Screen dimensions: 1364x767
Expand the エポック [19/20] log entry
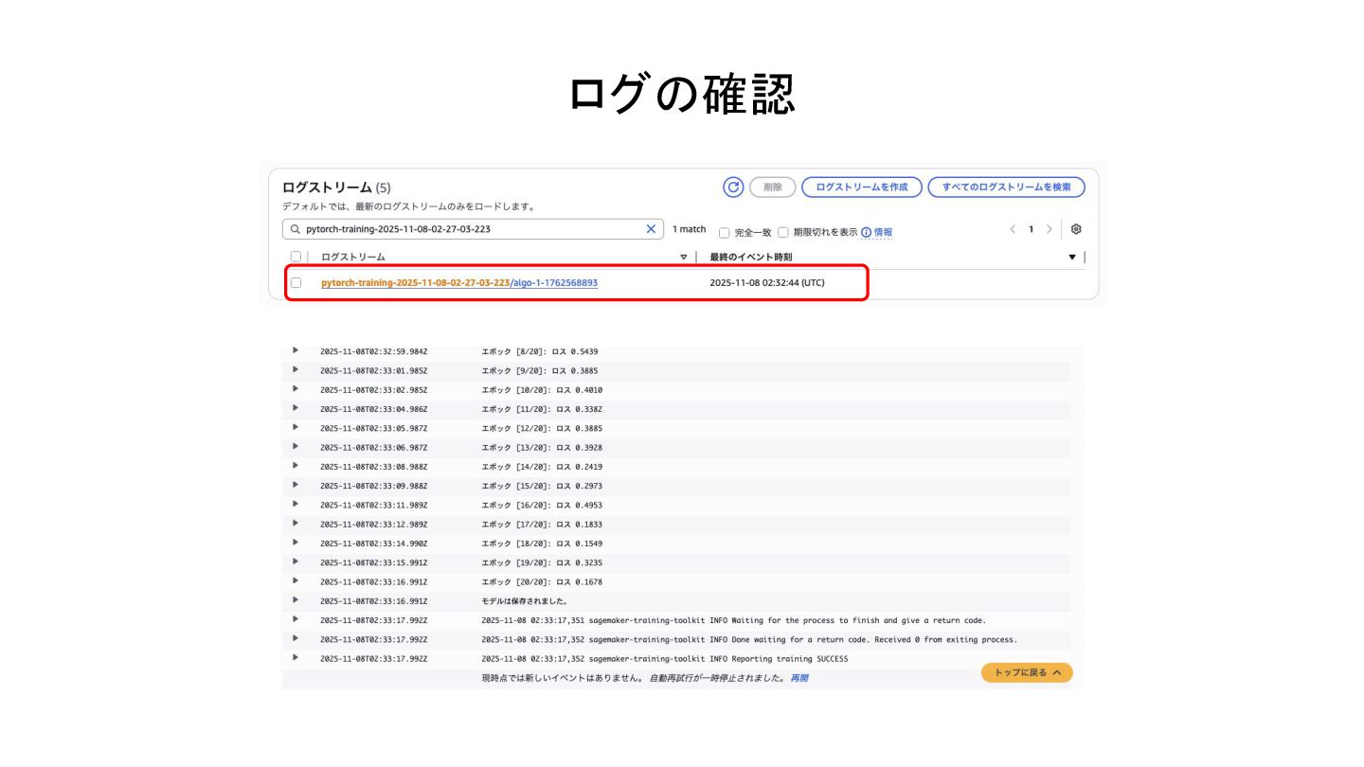tap(296, 562)
